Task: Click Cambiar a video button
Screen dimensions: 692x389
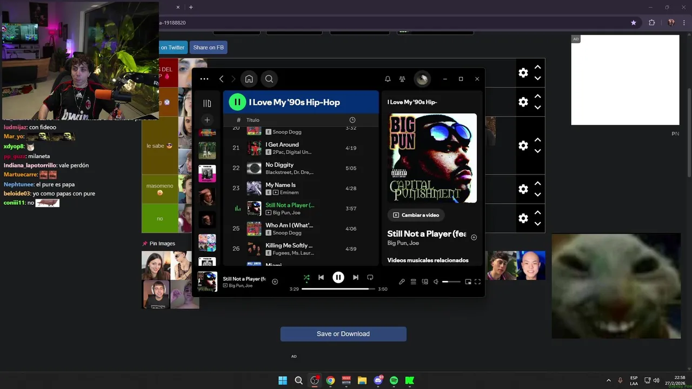Action: pyautogui.click(x=416, y=215)
